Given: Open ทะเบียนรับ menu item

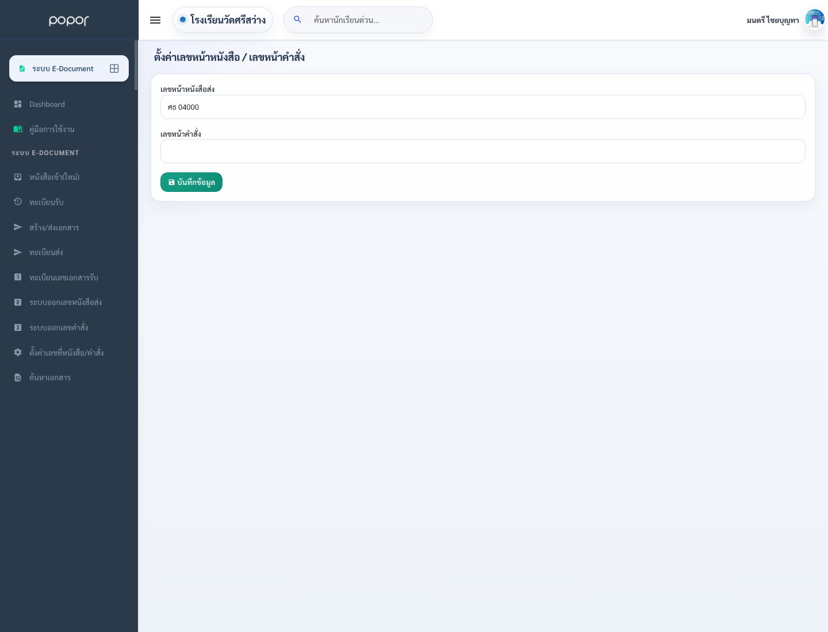Looking at the screenshot, I should coord(69,202).
